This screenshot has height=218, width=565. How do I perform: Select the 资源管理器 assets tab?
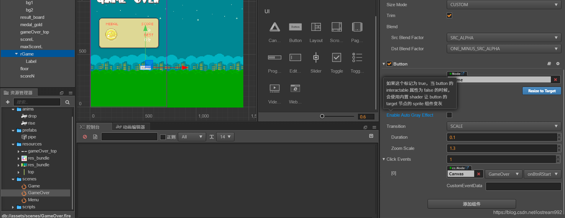pyautogui.click(x=19, y=93)
